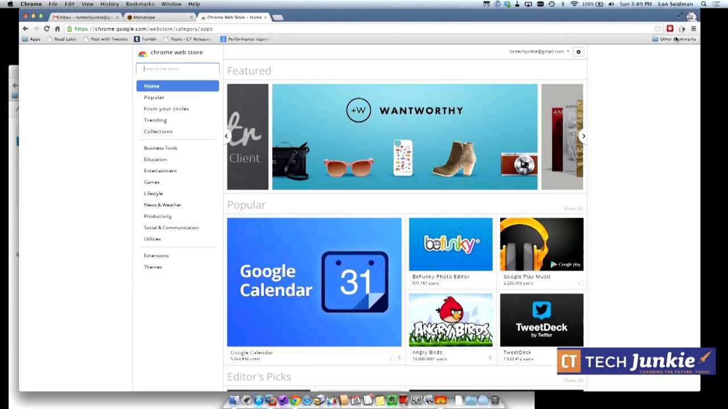Bookmark this page with the star icon
728x409 pixels.
click(x=658, y=28)
